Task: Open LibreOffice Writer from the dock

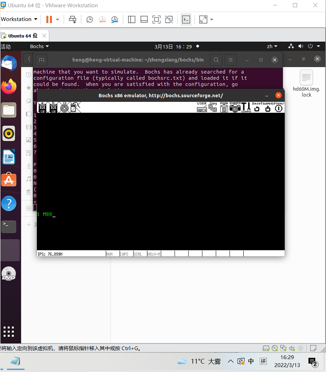Action: click(x=9, y=157)
